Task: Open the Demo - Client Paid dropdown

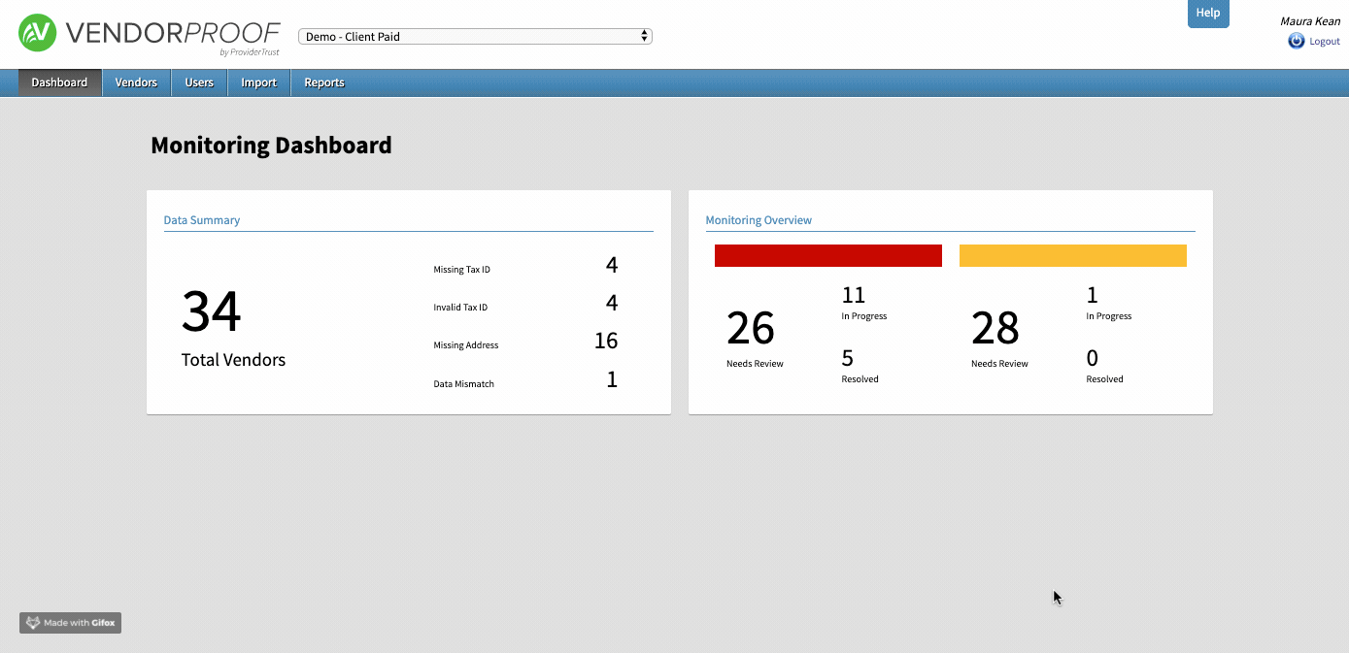Action: [x=475, y=37]
